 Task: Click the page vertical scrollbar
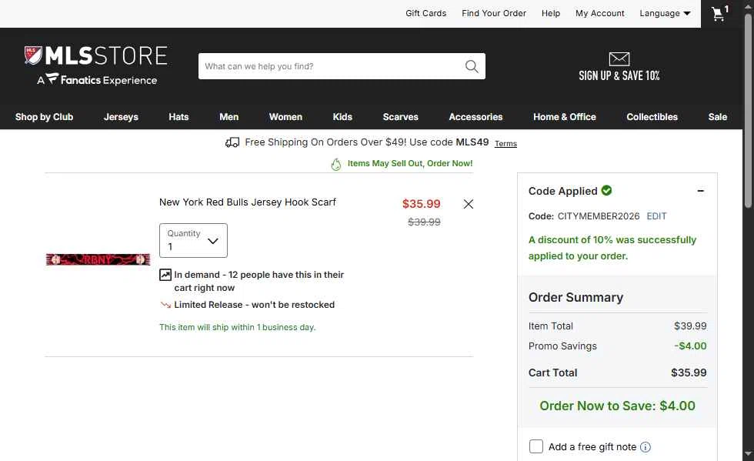[x=748, y=111]
